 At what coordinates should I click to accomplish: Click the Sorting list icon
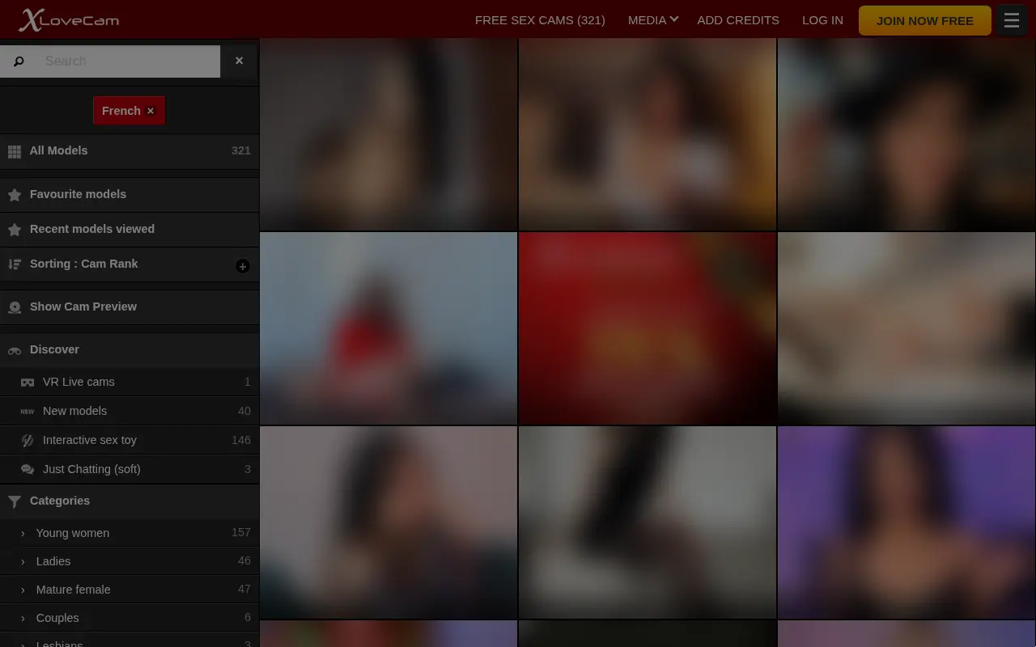15,264
